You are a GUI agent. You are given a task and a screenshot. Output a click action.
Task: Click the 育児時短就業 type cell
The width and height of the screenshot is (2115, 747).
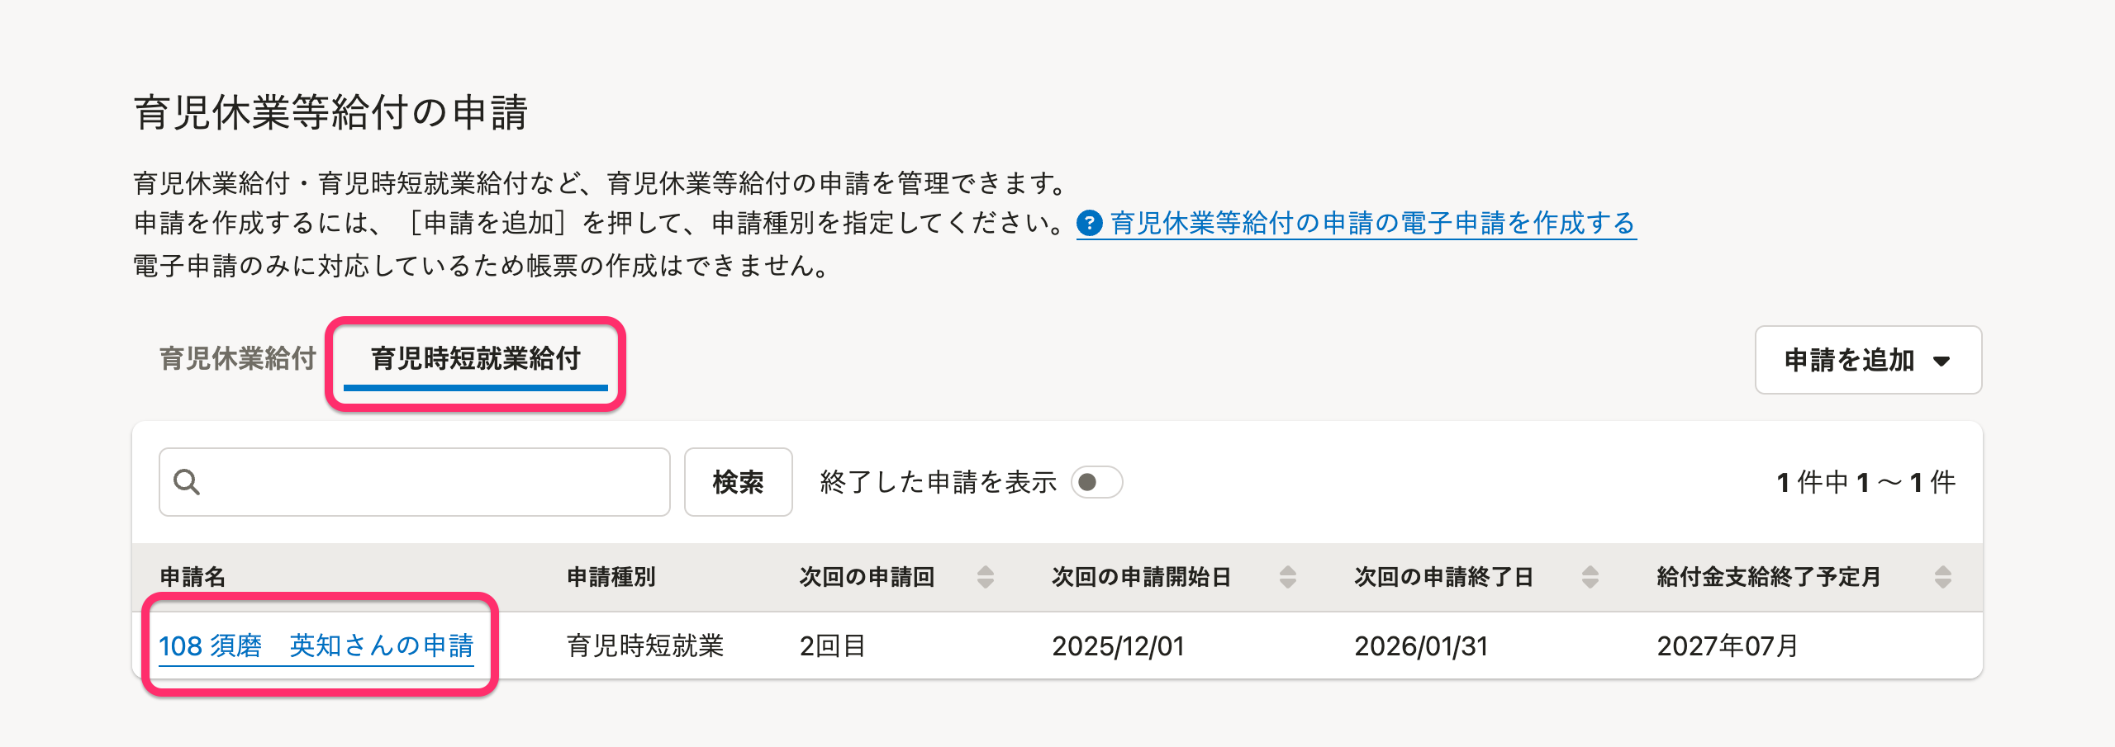click(x=645, y=645)
